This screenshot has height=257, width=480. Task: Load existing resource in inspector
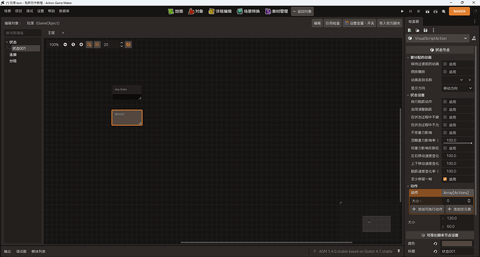click(417, 31)
